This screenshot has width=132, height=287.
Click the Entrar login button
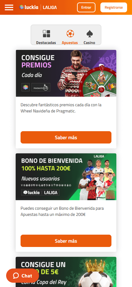click(86, 7)
